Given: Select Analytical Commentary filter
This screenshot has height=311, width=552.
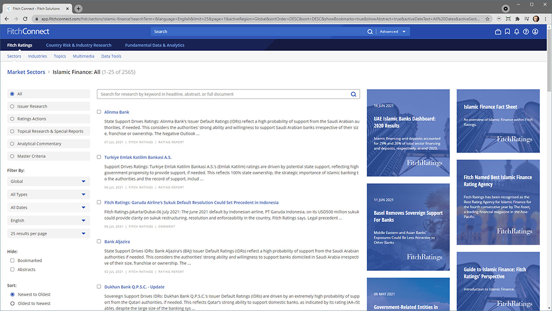Looking at the screenshot, I should pos(12,144).
